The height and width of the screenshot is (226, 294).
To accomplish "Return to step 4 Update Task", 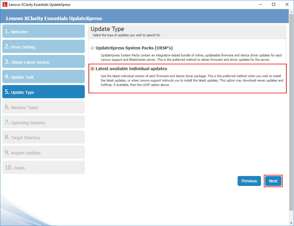I will coord(44,77).
